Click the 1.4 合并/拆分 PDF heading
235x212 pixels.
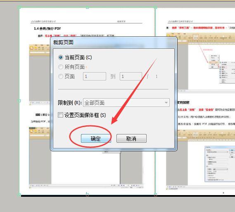pos(47,28)
